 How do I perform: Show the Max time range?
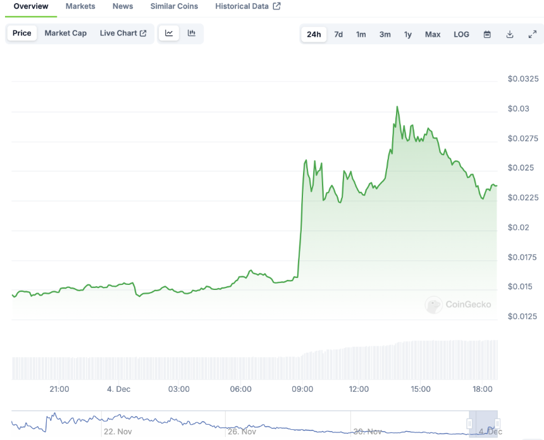coord(433,34)
